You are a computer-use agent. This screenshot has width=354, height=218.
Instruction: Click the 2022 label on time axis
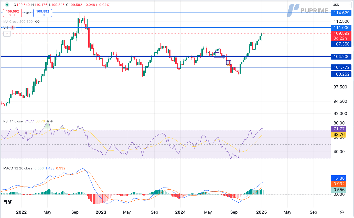(x=21, y=212)
